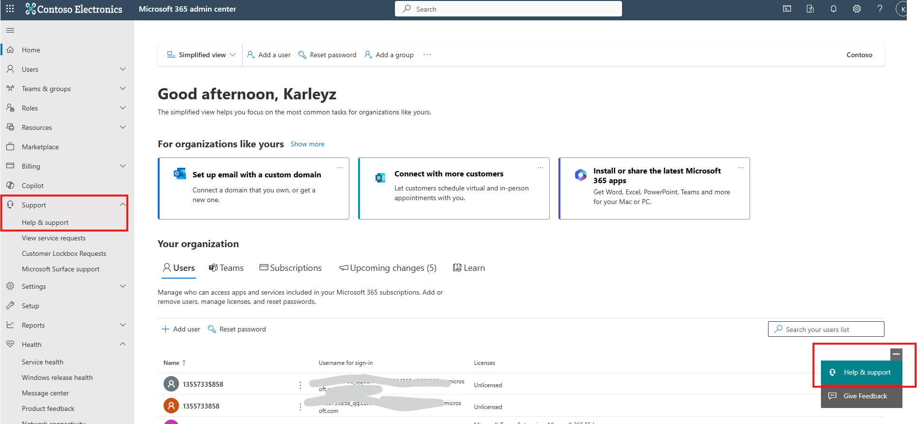Expand the Roles navigation section
The height and width of the screenshot is (424, 917).
(x=123, y=108)
